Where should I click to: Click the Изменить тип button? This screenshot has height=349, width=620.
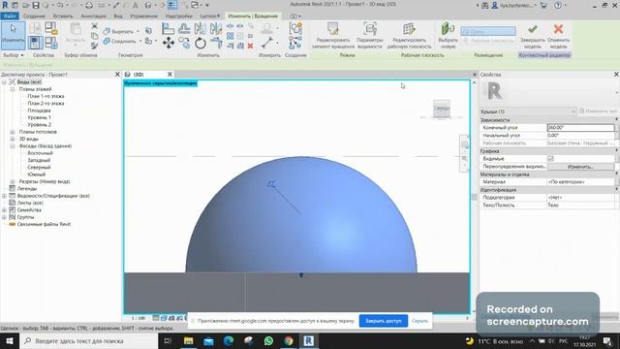[x=599, y=111]
